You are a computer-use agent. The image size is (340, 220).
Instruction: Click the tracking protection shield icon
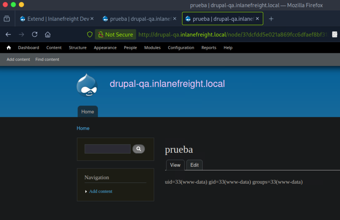coord(89,35)
